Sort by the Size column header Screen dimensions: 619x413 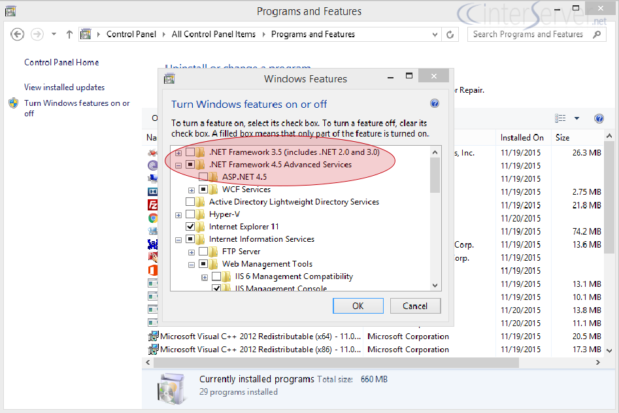pyautogui.click(x=563, y=137)
